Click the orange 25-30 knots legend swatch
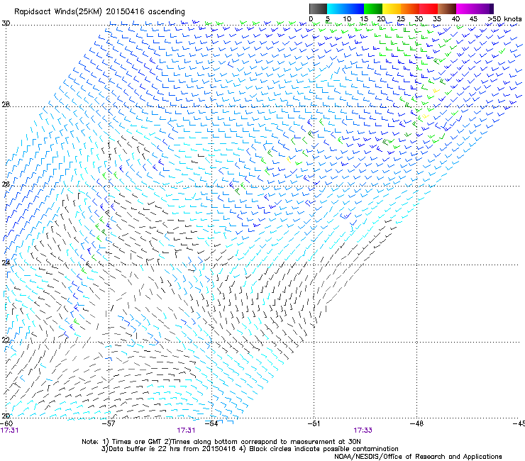 pyautogui.click(x=410, y=9)
